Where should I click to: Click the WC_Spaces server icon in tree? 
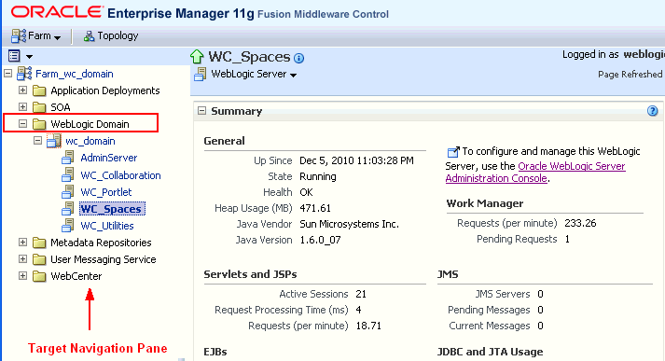click(68, 209)
